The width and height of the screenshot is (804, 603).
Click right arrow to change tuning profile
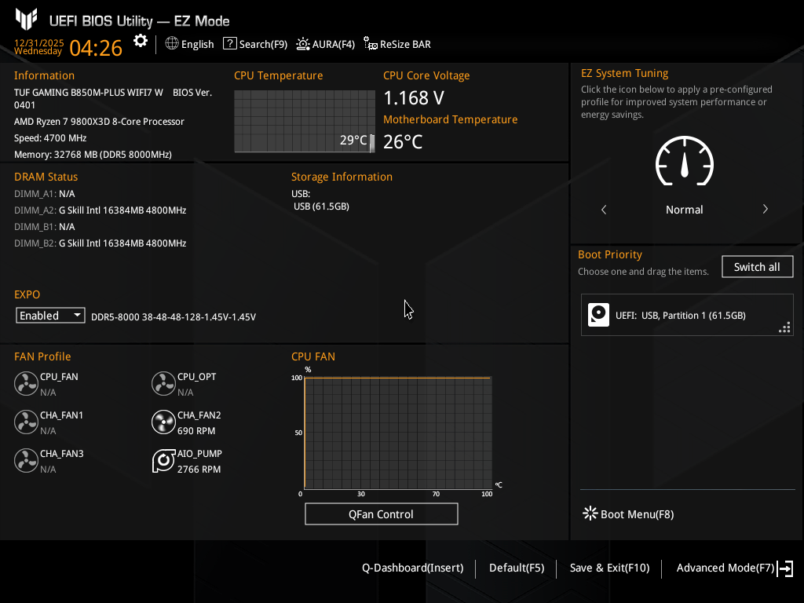[765, 210]
